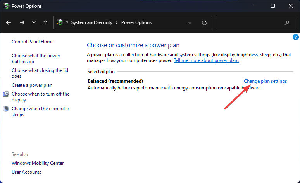Click the double-chevron breadcrumb overflow in the address bar
Screen dimensions: 300x183
[x=67, y=22]
